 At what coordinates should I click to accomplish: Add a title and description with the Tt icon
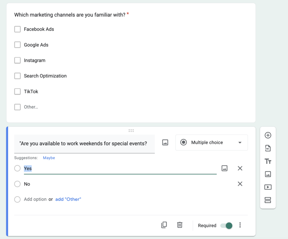pos(268,161)
